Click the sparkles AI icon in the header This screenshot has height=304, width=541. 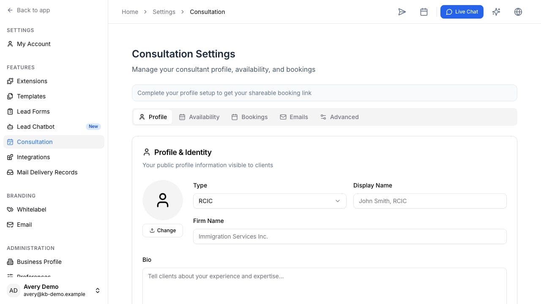click(496, 12)
